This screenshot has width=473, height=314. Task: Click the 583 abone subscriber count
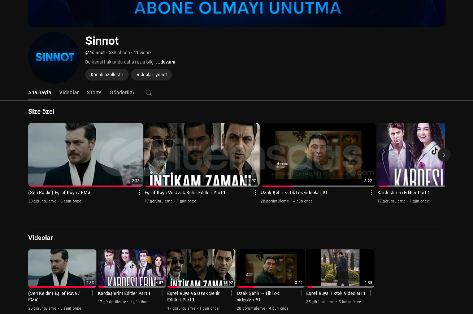tap(119, 53)
